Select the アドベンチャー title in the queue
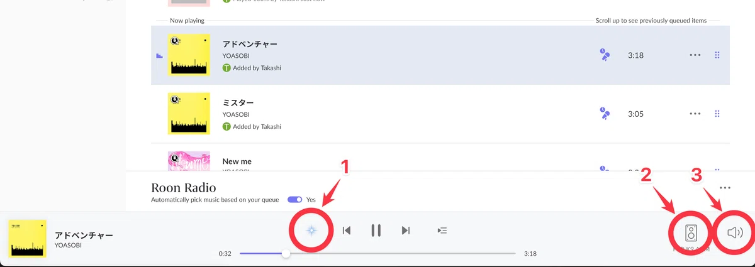This screenshot has height=267, width=755. point(250,44)
